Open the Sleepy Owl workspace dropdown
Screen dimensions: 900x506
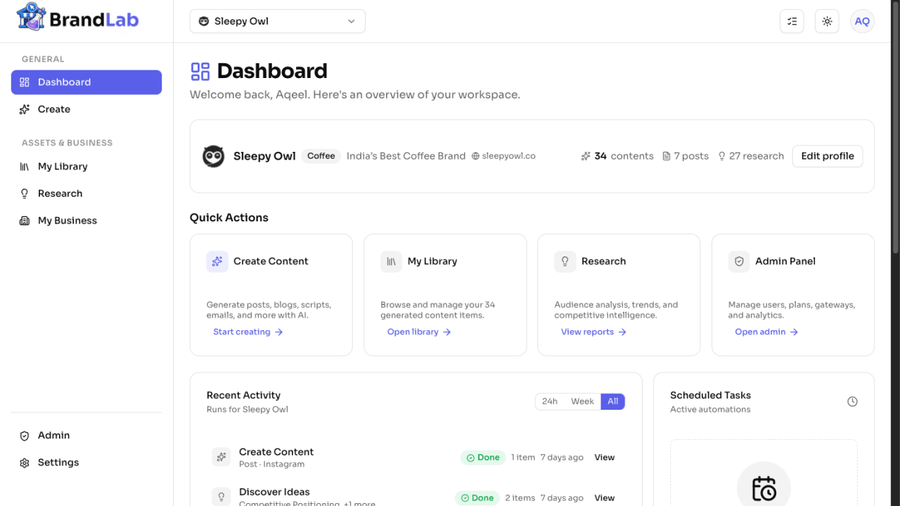[x=277, y=21]
